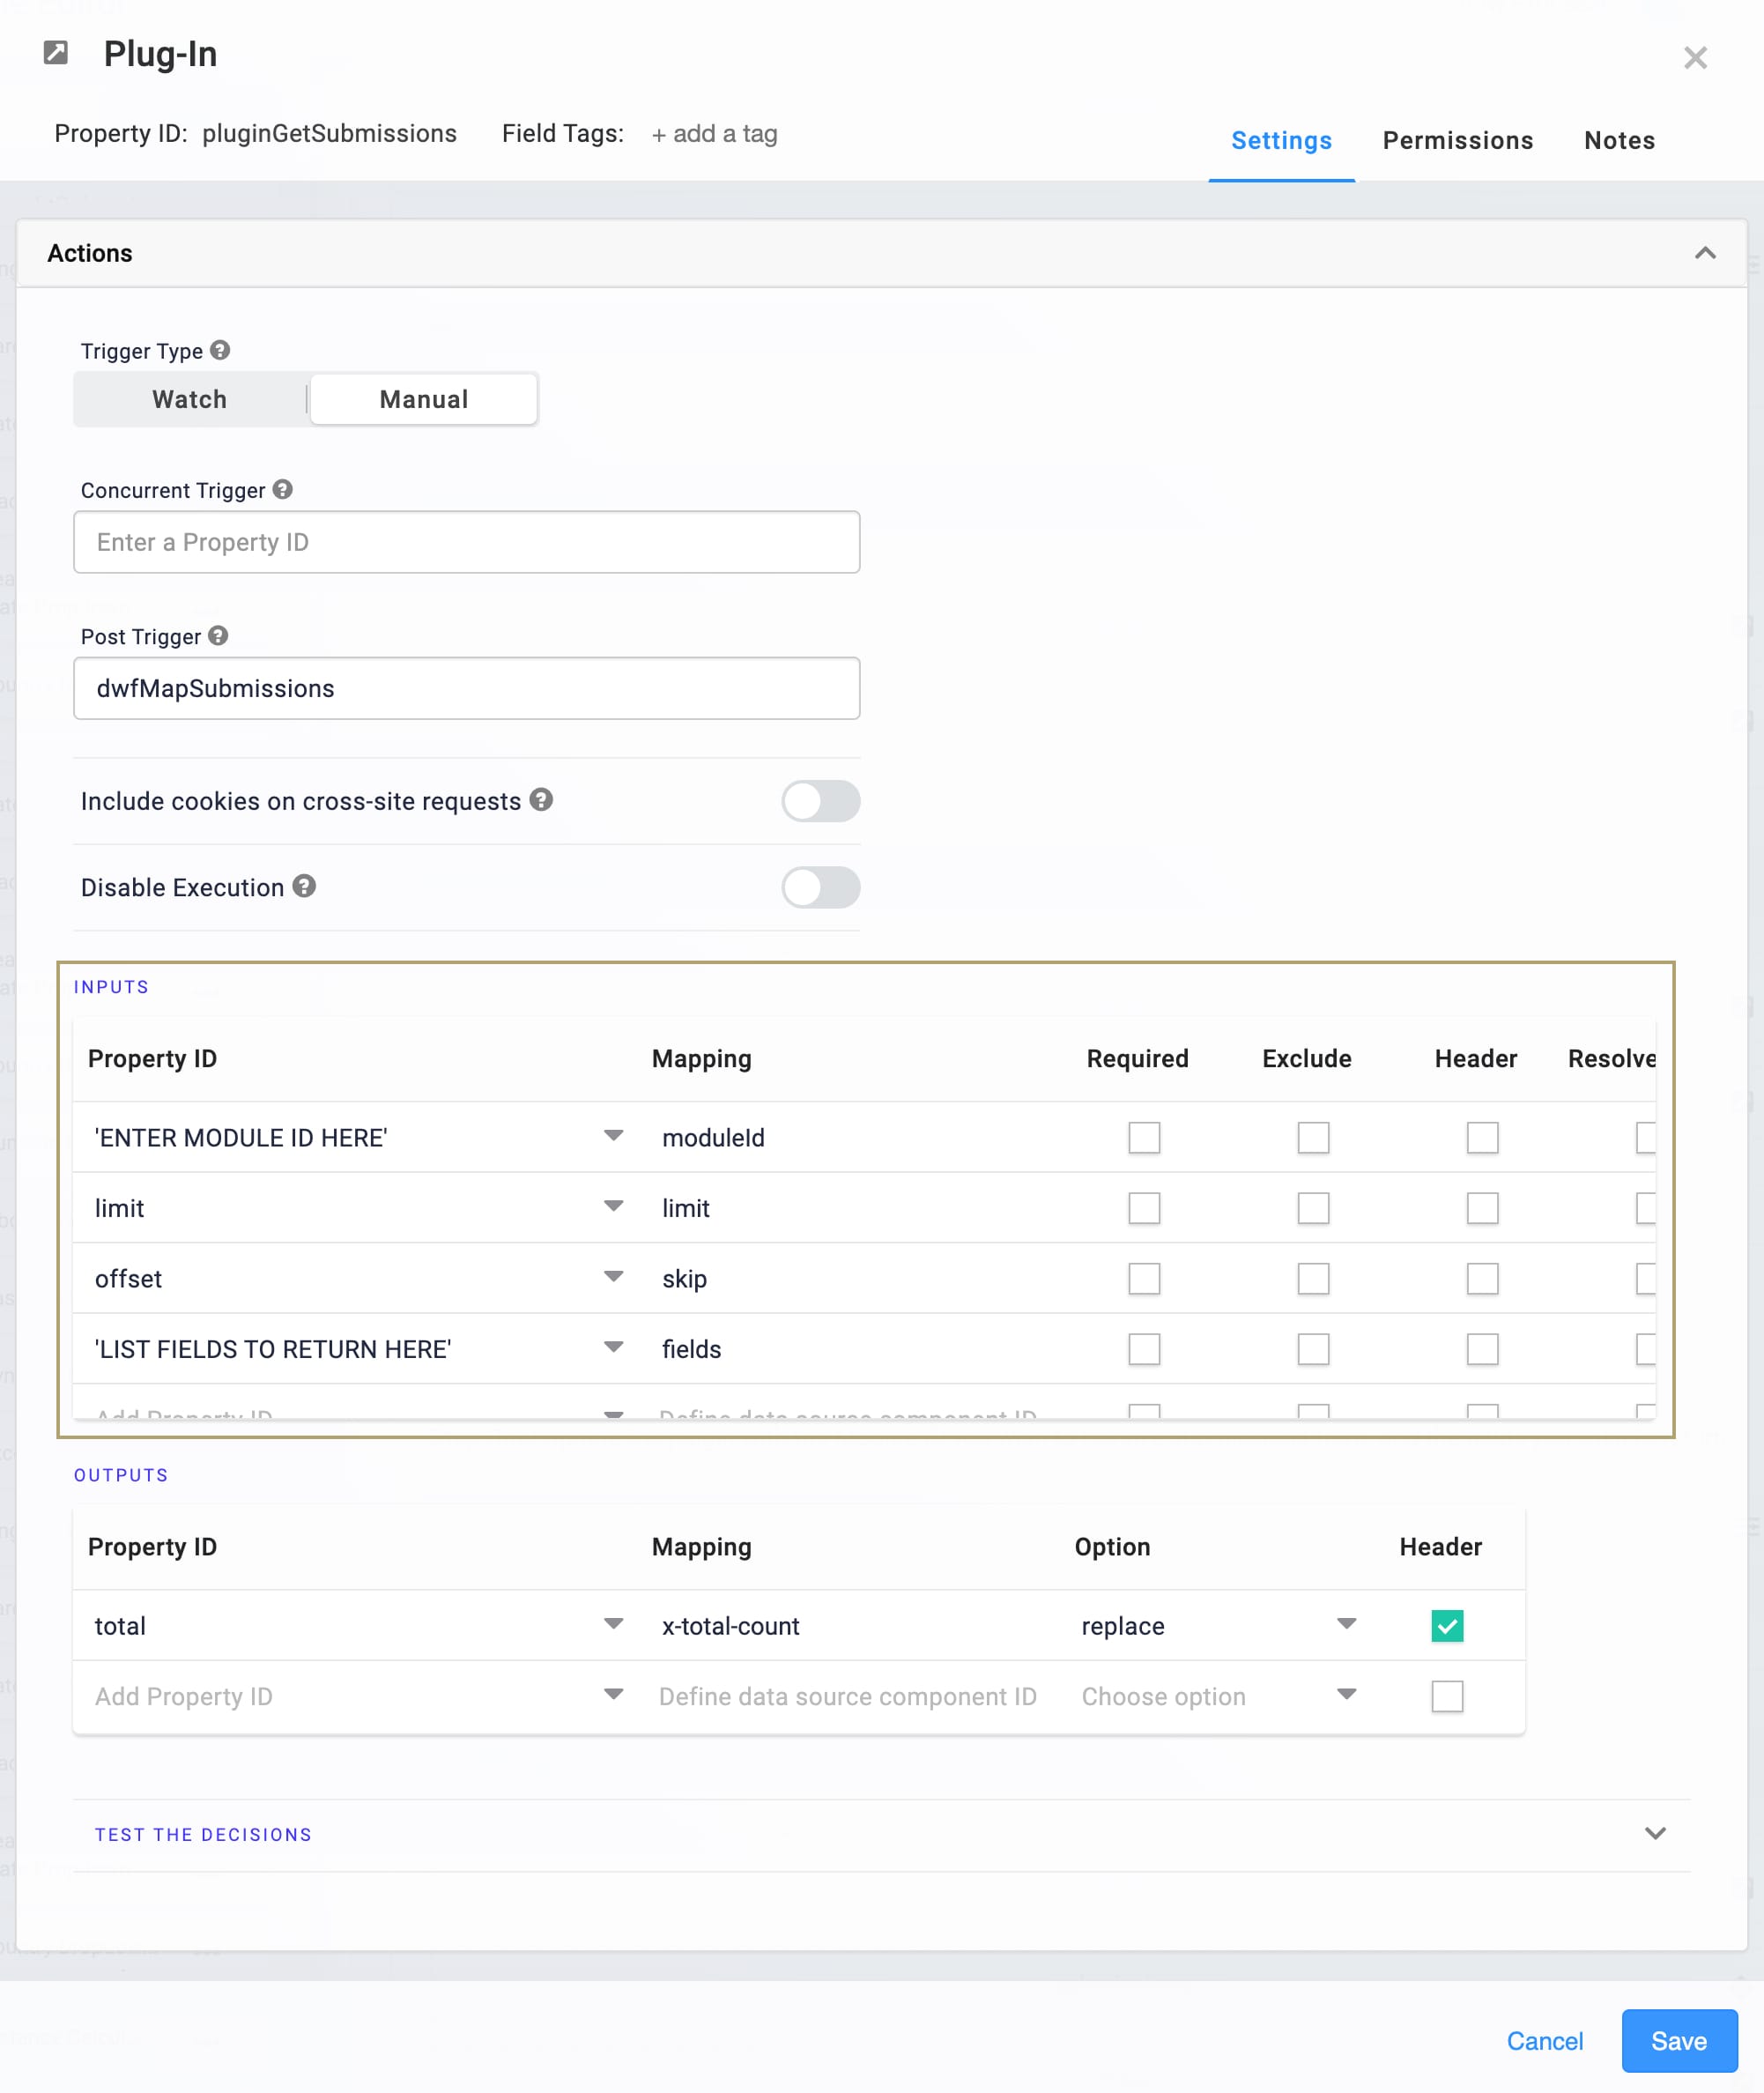
Task: Select Watch trigger type
Action: 190,399
